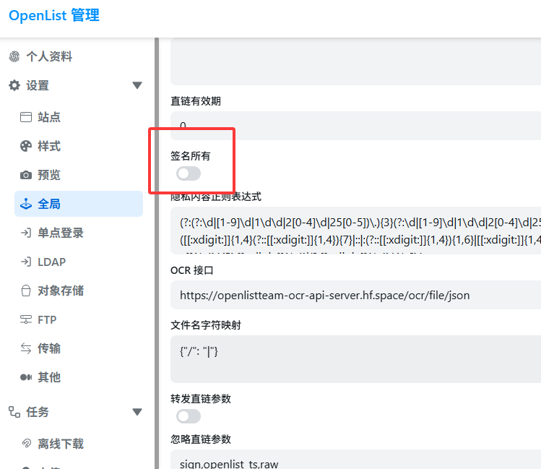Click the sidebar vertical scrollbar
The width and height of the screenshot is (541, 469).
click(157, 254)
